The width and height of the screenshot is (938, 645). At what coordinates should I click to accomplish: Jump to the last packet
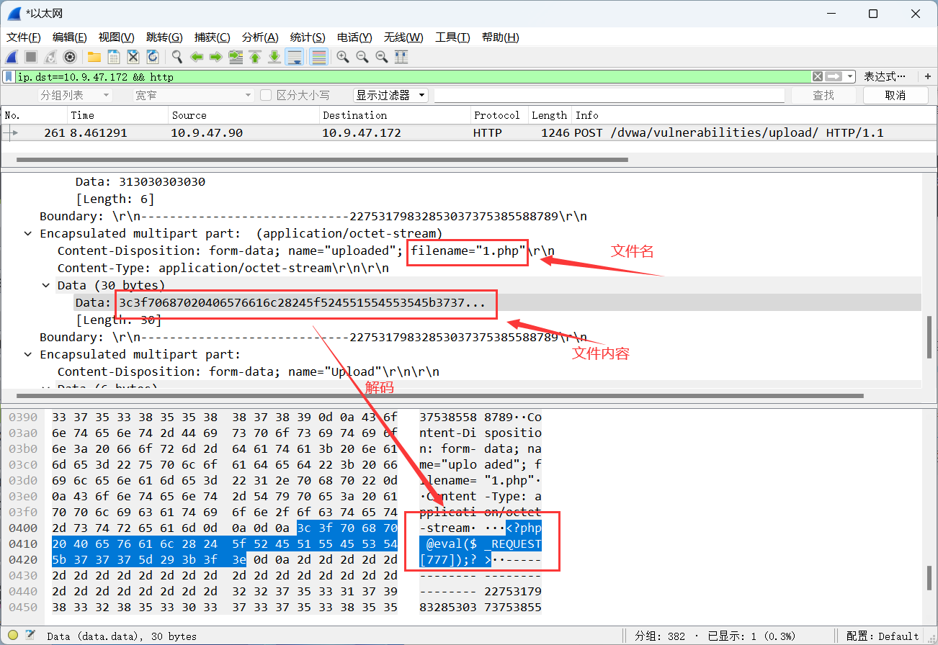[274, 57]
